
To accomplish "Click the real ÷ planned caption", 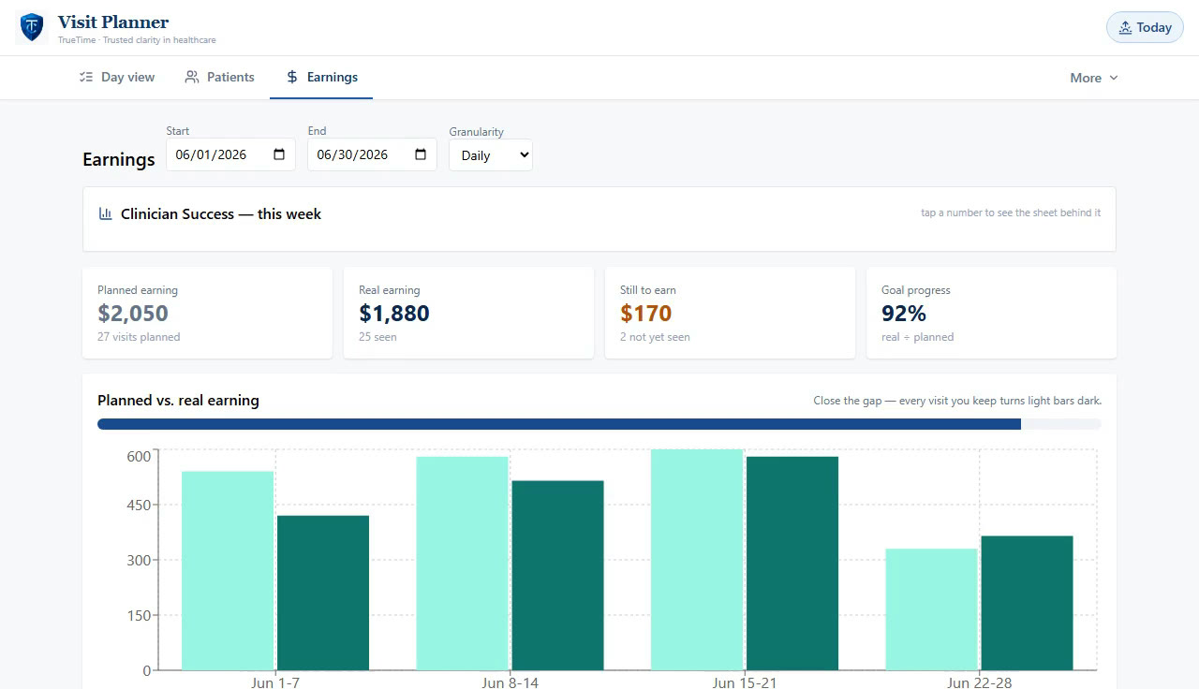I will coord(917,337).
